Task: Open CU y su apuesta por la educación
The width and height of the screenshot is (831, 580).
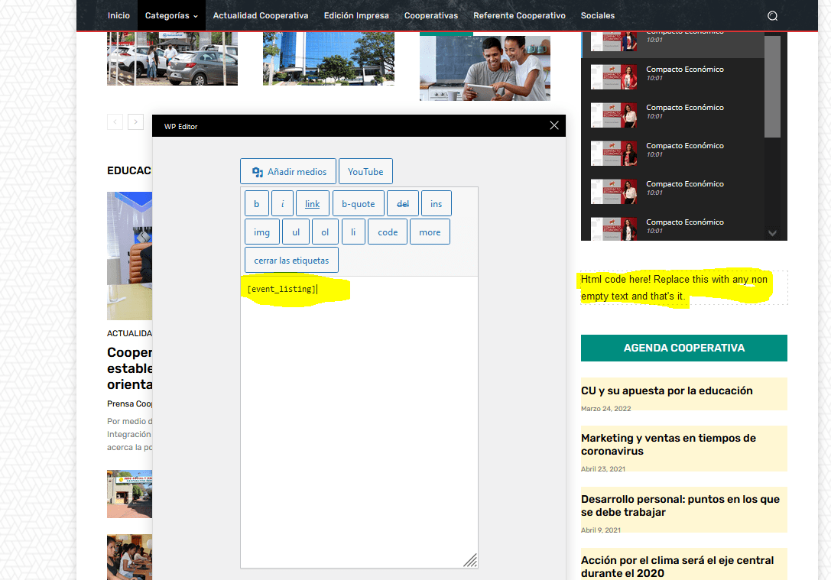Action: click(x=667, y=391)
